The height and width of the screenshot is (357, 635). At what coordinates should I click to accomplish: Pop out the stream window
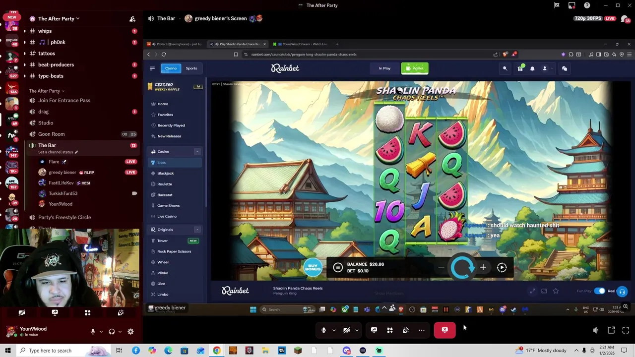611,330
